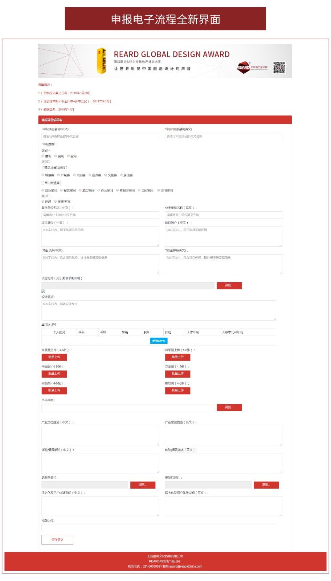Browse for 更新前照片 file
The width and height of the screenshot is (331, 581).
pyautogui.click(x=143, y=485)
